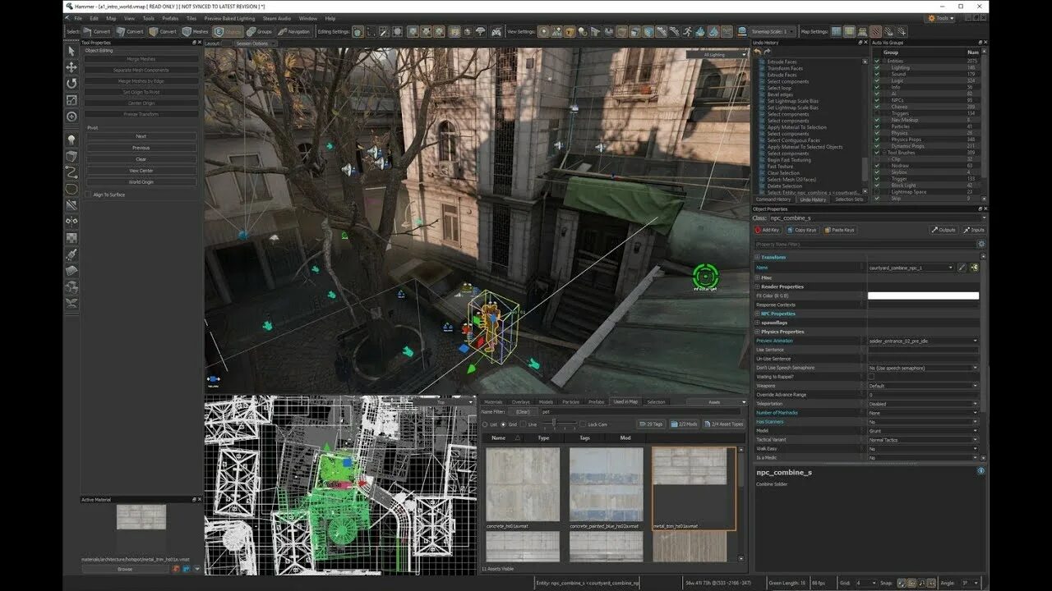Open the Prefabs menu
Viewport: 1052px width, 591px height.
[170, 18]
